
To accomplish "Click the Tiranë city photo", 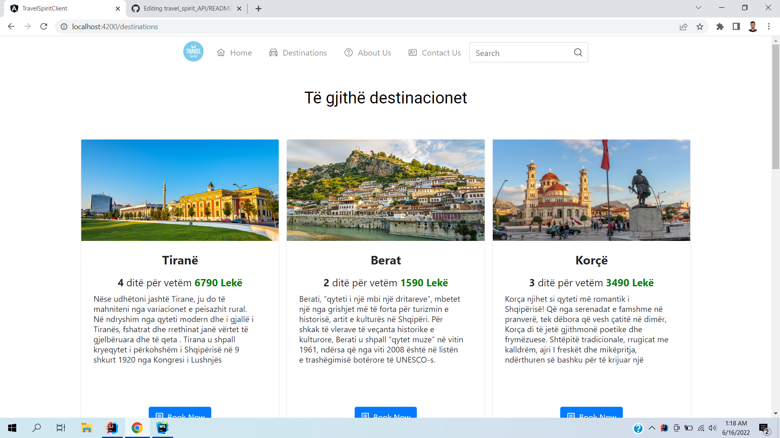I will coord(180,190).
